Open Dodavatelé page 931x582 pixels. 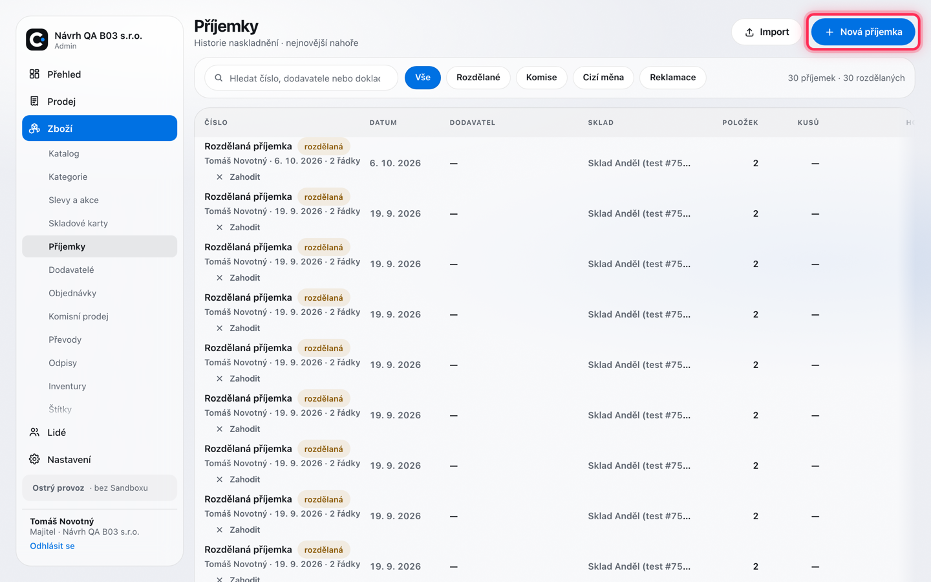[x=100, y=270]
